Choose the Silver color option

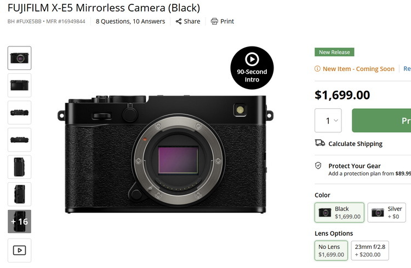pyautogui.click(x=386, y=212)
